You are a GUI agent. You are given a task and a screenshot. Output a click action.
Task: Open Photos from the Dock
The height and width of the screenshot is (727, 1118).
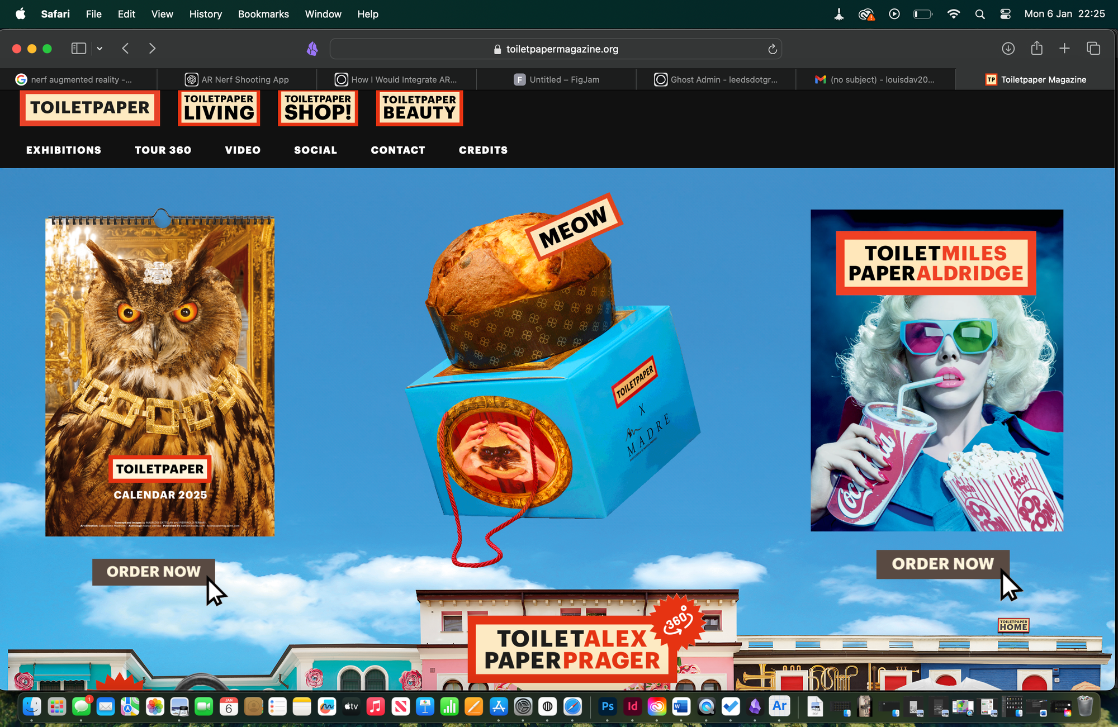pos(155,707)
